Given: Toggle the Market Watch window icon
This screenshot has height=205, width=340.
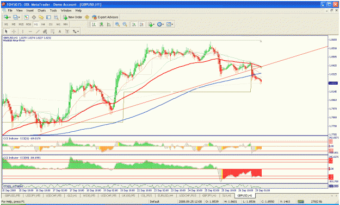Looking at the screenshot, I should (26, 17).
